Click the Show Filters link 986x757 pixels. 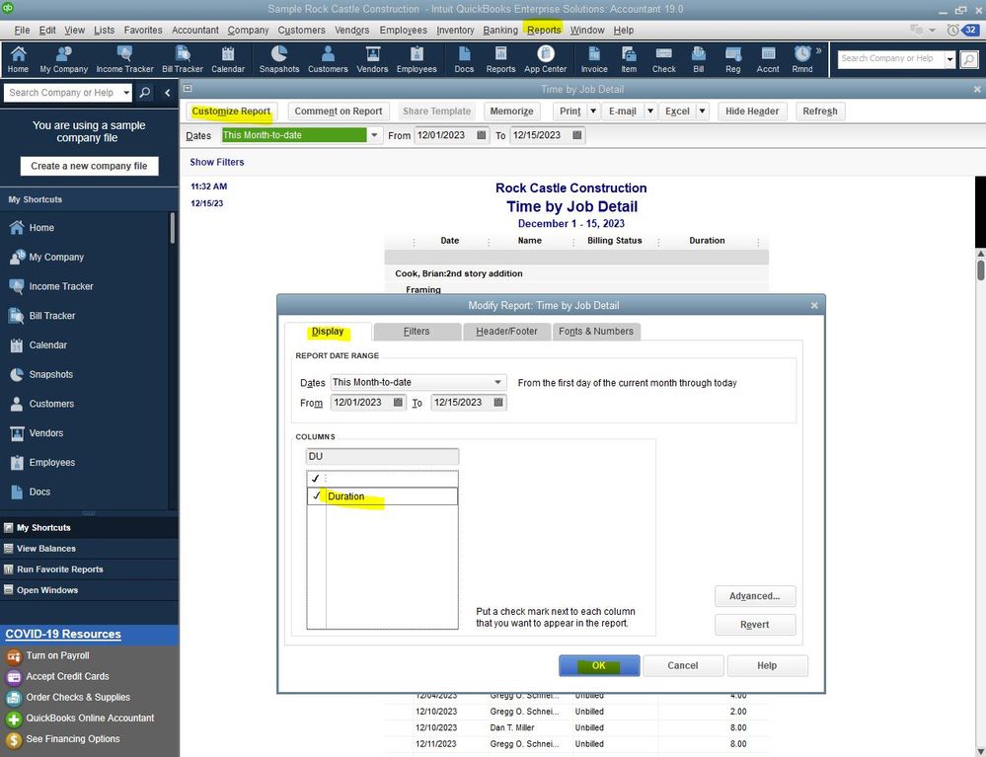[x=217, y=162]
